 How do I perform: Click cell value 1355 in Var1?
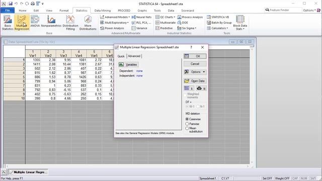click(x=33, y=60)
